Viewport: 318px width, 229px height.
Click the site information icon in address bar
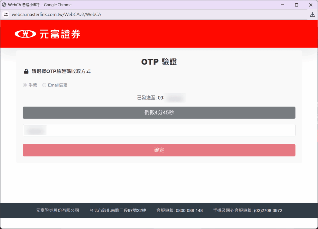coord(6,15)
